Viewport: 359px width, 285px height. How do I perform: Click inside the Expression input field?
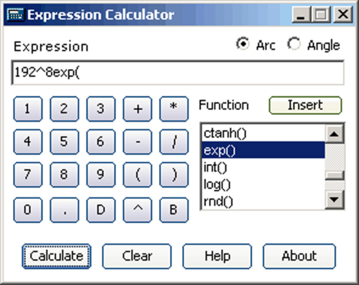[178, 73]
